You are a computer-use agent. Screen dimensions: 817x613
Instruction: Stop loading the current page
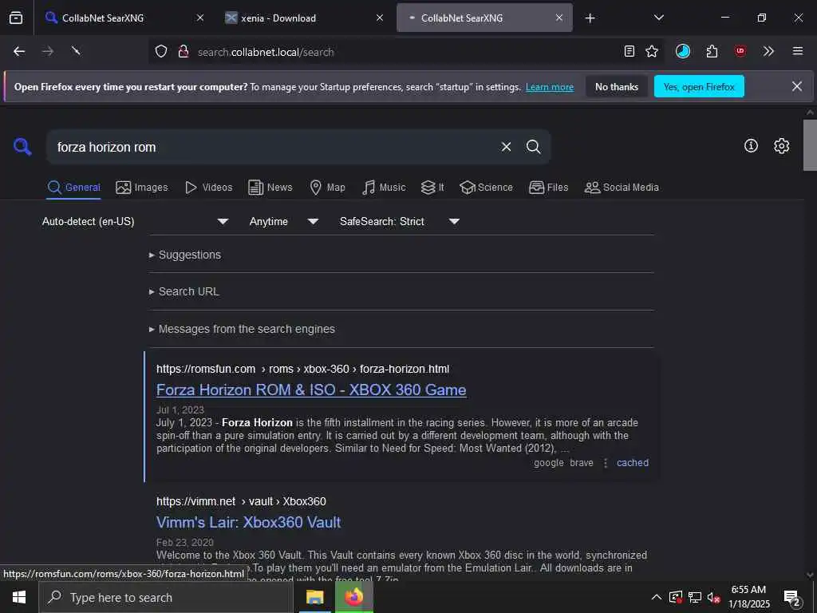(x=76, y=51)
